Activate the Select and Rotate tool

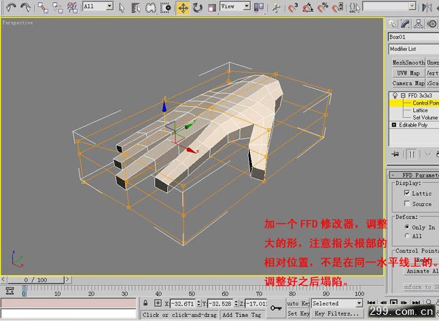coord(197,8)
